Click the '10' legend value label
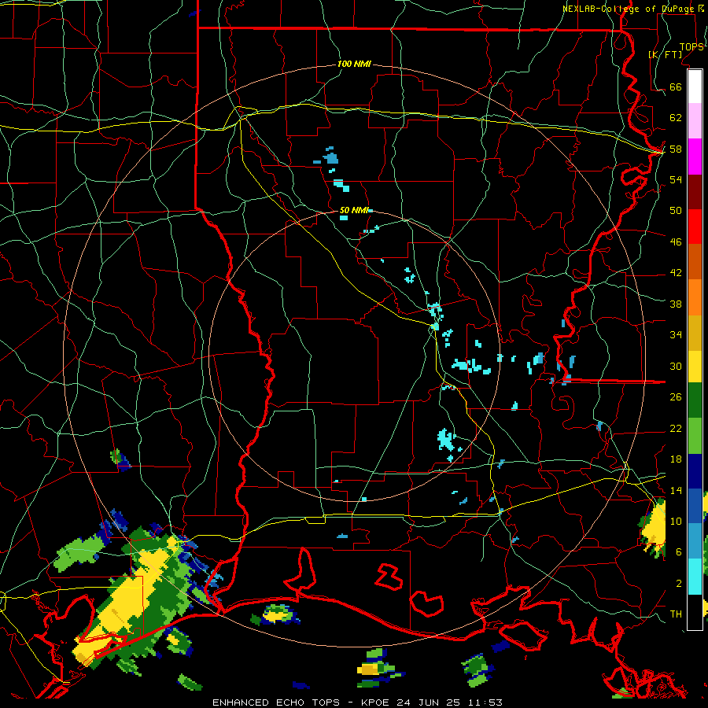Image resolution: width=708 pixels, height=708 pixels. point(676,521)
